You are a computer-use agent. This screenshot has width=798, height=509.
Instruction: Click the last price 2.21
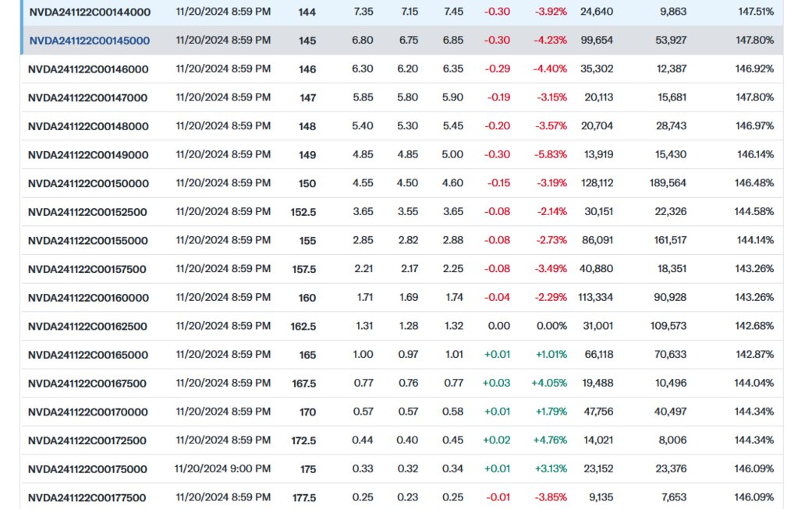click(x=364, y=268)
